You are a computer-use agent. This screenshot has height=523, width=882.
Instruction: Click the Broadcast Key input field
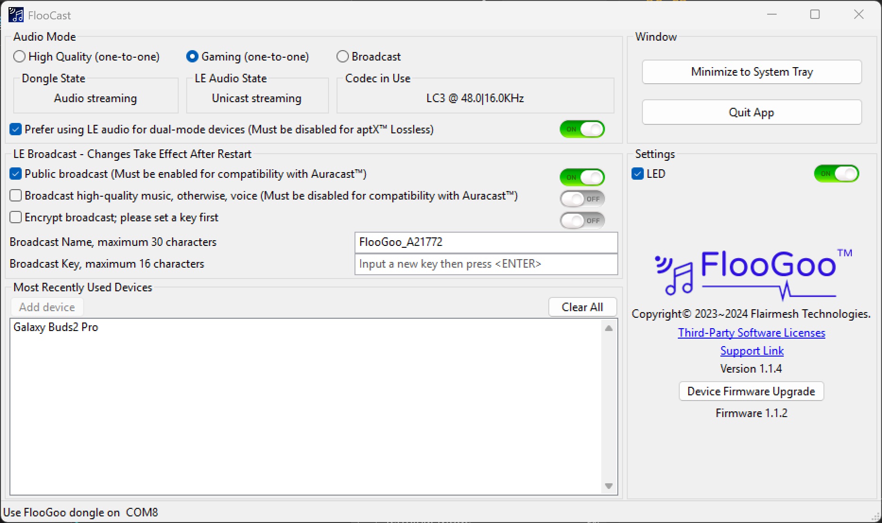(x=486, y=264)
